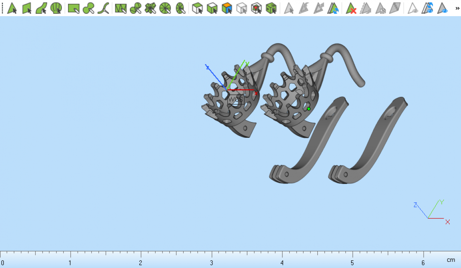The image size is (461, 268).
Task: Choose the rectangle brush marking tool
Action: pyautogui.click(x=73, y=8)
